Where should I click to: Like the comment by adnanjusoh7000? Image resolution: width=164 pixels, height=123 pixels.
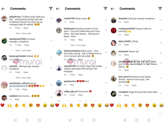(x=51, y=40)
